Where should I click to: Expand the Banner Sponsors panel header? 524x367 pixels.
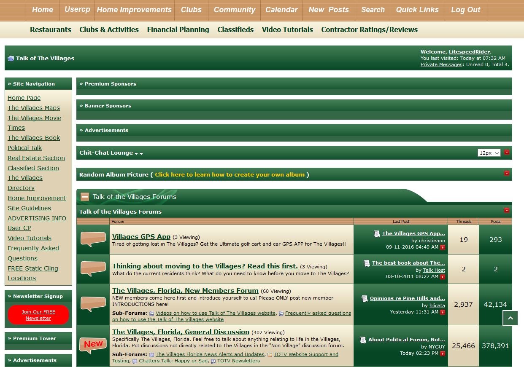294,106
